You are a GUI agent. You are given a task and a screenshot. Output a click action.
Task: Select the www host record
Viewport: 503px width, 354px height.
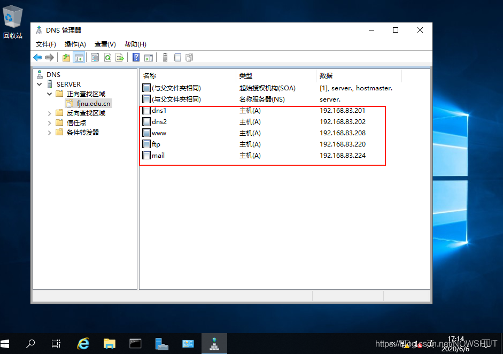[159, 133]
